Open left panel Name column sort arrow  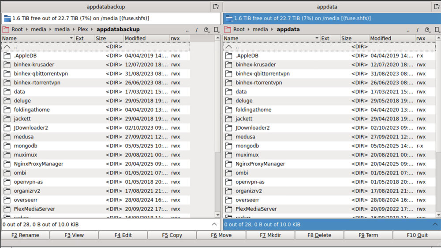click(x=71, y=38)
